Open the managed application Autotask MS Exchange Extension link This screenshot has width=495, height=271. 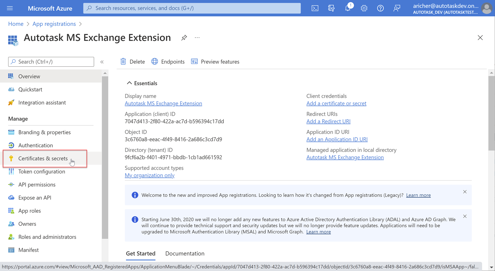(x=345, y=157)
